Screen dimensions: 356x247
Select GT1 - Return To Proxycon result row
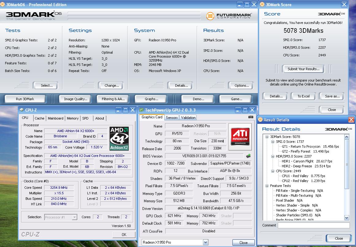click(x=310, y=146)
